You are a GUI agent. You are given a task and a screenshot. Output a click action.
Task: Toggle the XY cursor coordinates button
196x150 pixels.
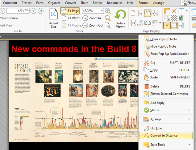pyautogui.click(x=174, y=25)
